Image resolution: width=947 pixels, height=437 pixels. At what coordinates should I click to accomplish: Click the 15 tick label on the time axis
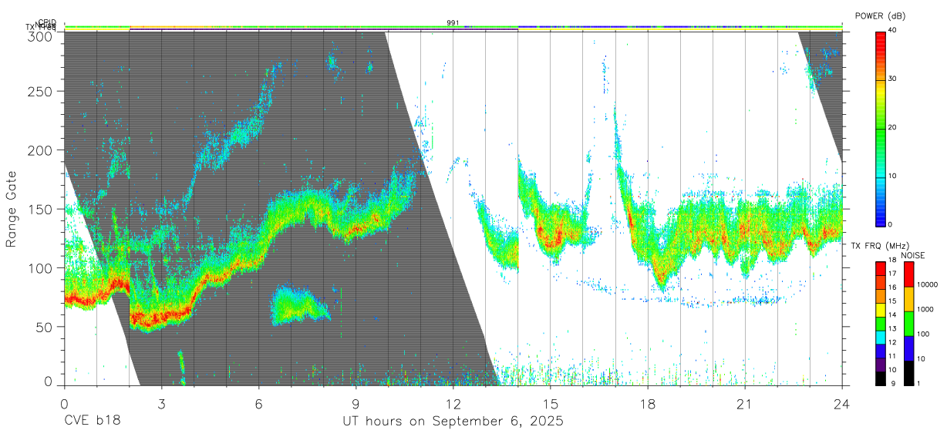click(x=551, y=404)
